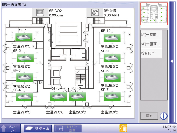Select the 5F-4 air conditioner unit icon
177x133 pixels.
(25, 97)
